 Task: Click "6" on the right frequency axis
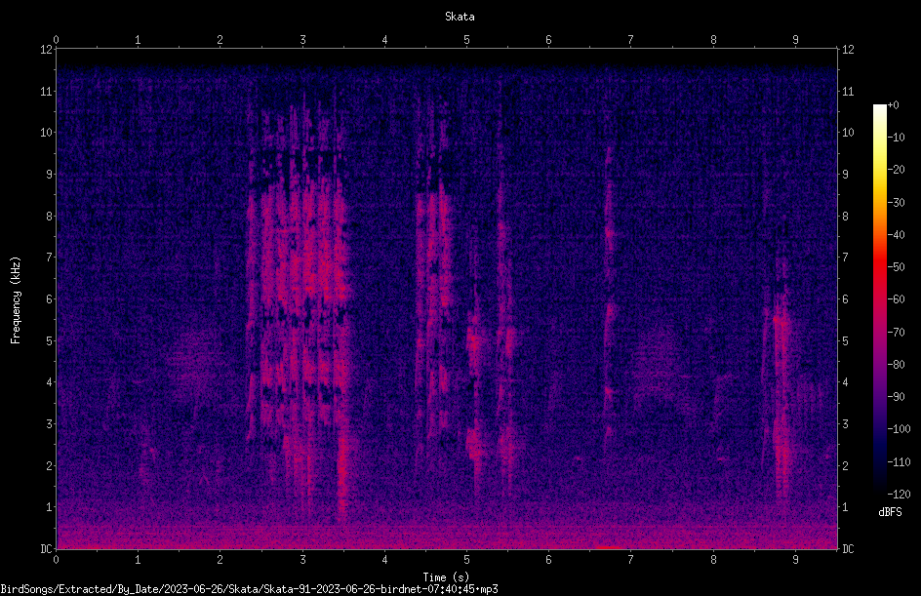[845, 298]
